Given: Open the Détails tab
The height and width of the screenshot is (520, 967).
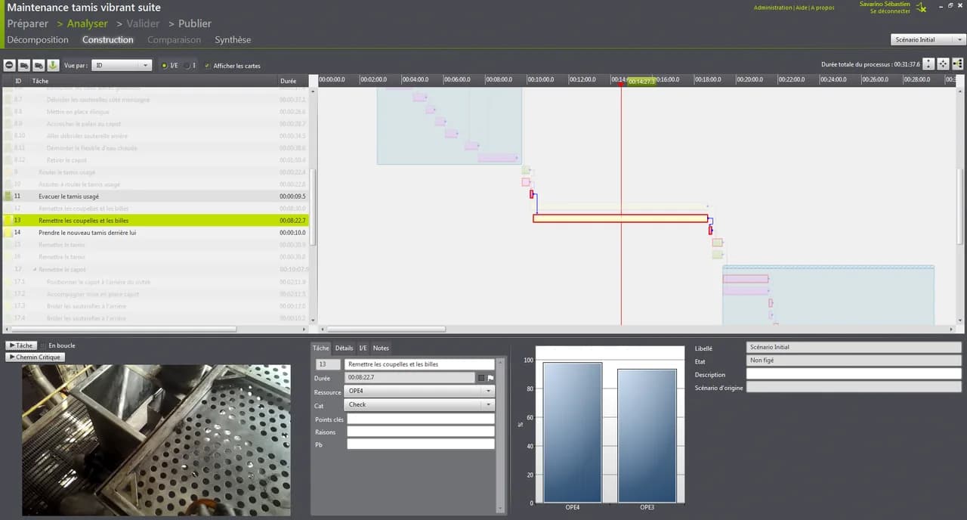Looking at the screenshot, I should pos(344,348).
